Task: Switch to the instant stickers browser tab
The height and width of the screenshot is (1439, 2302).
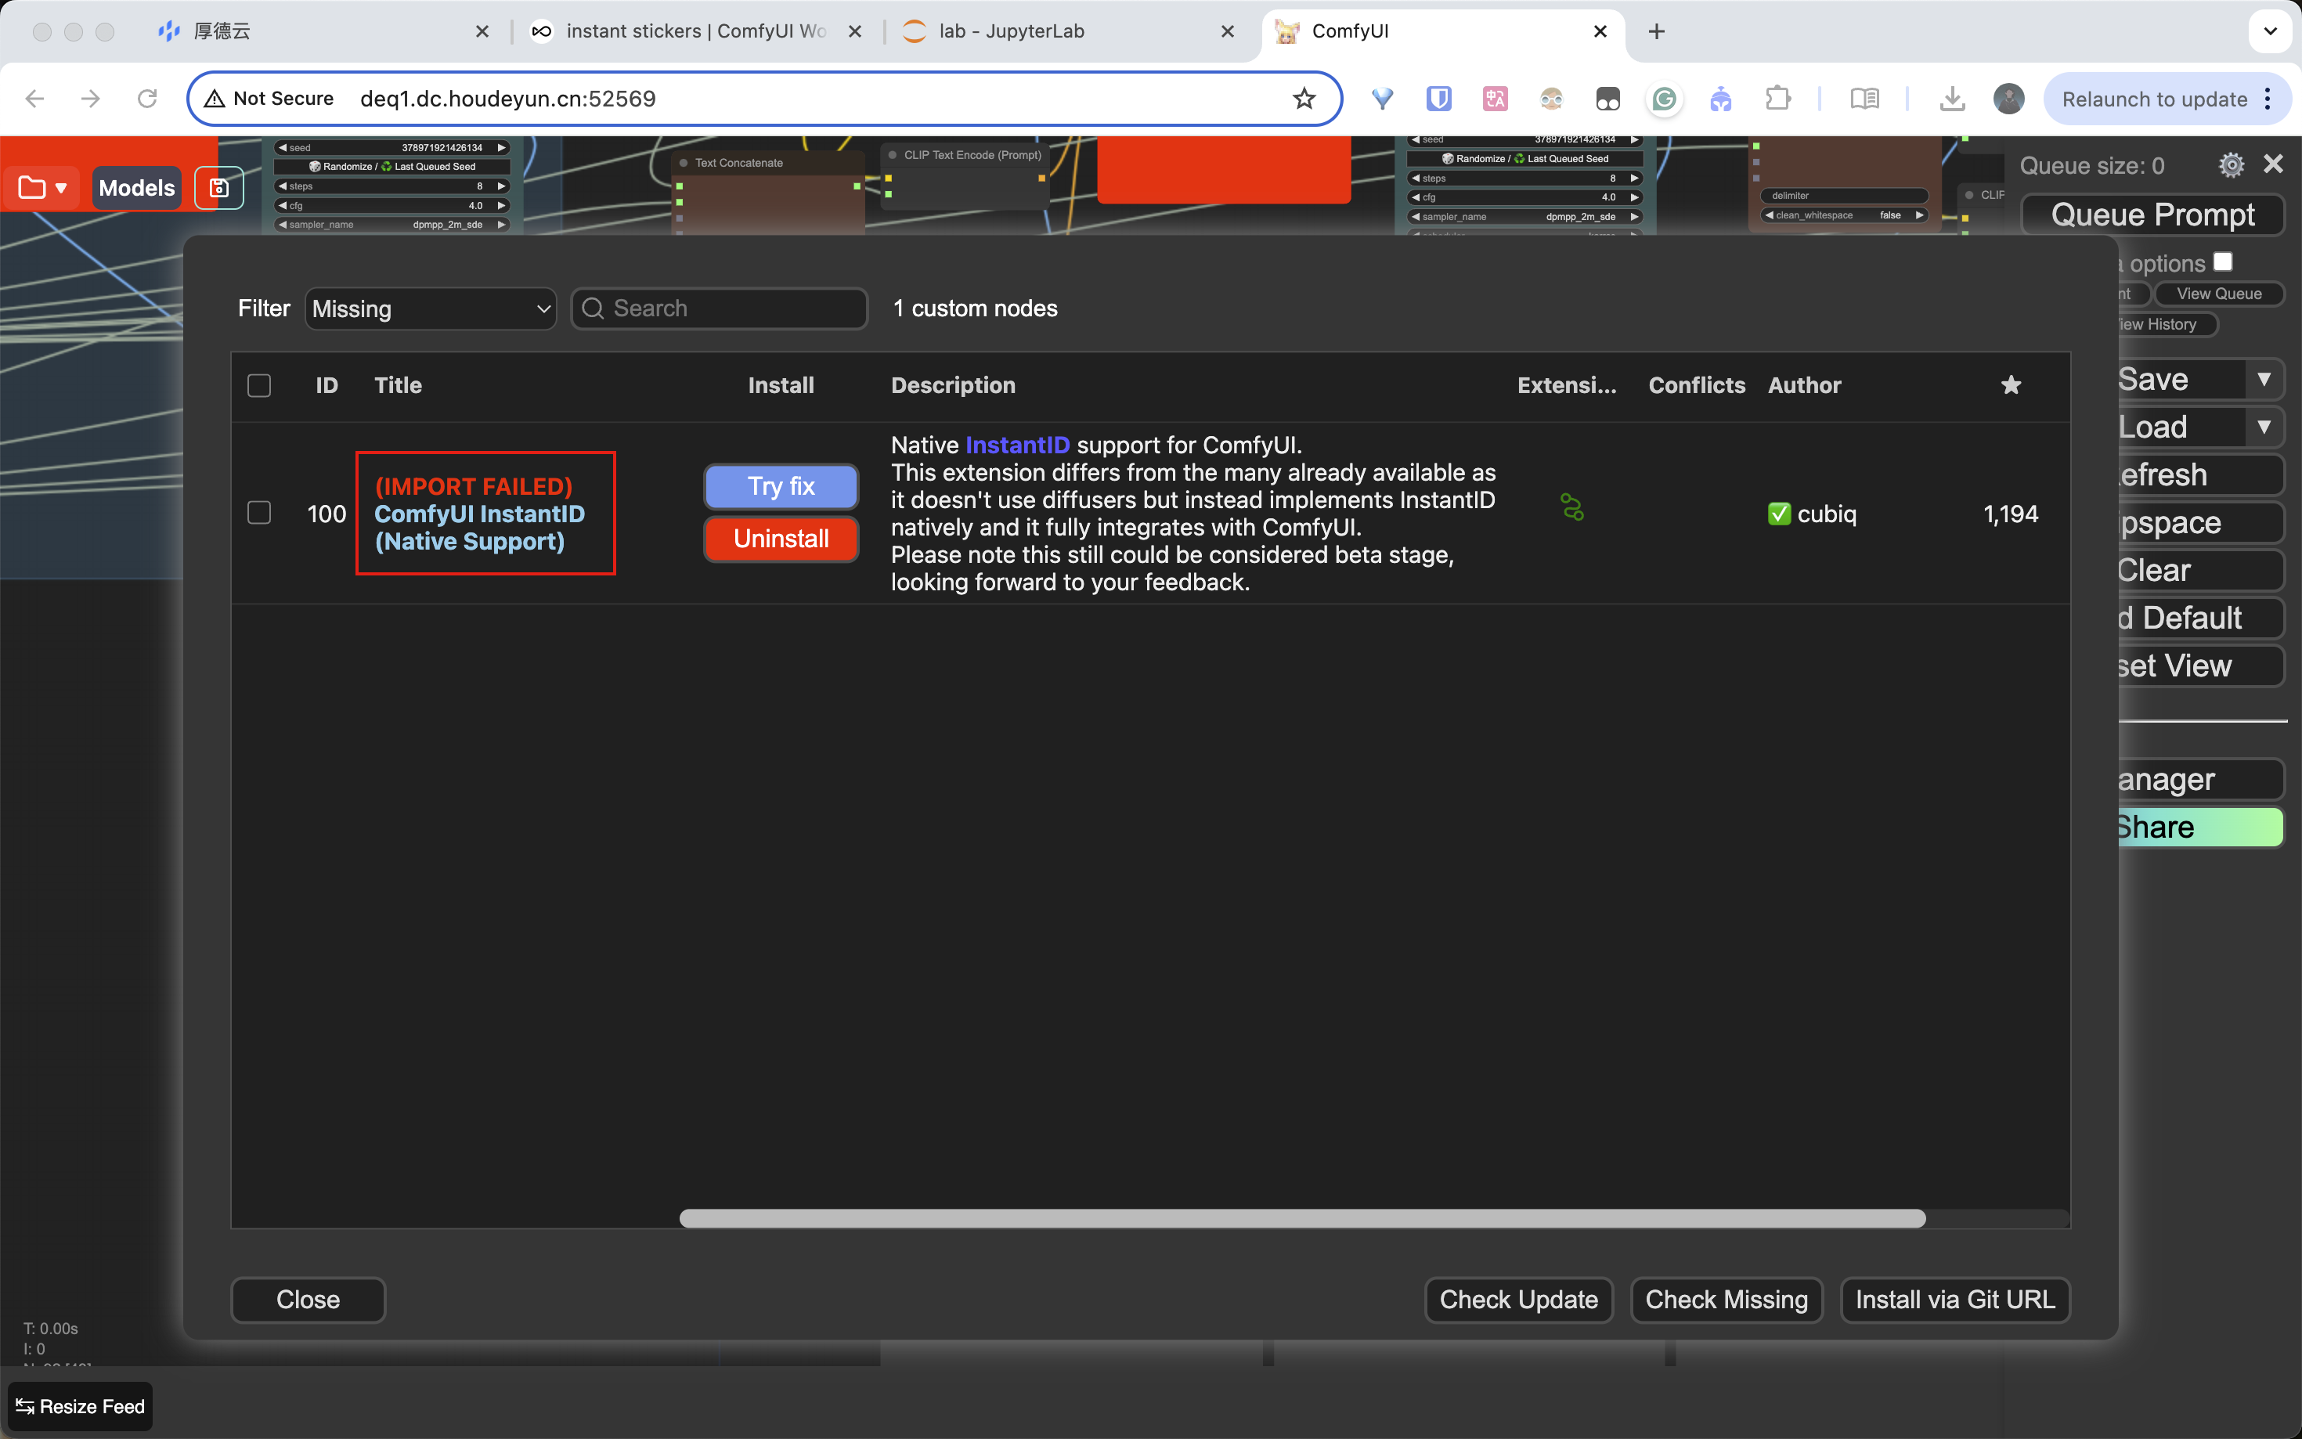Action: click(x=695, y=31)
